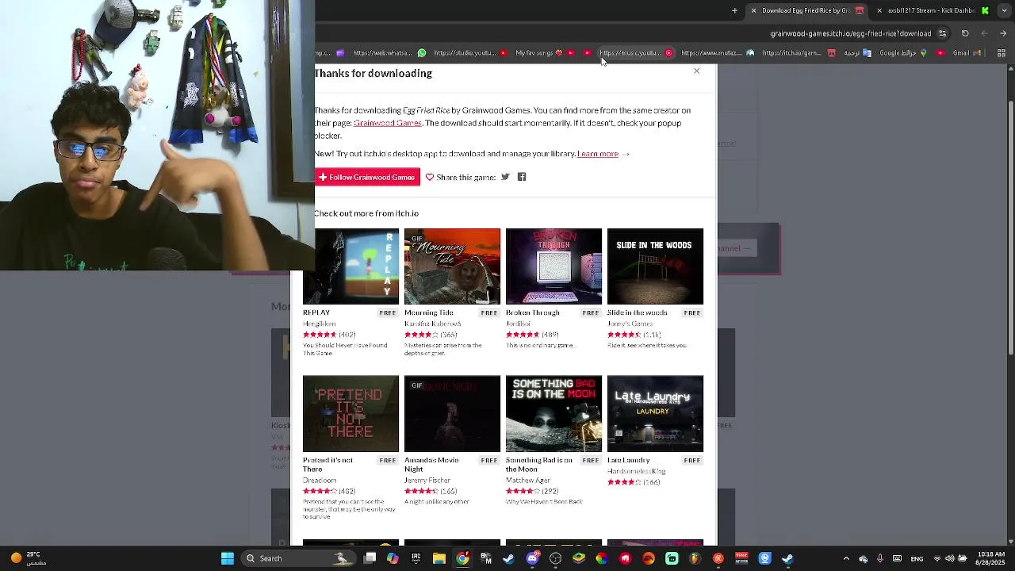1015x571 pixels.
Task: Switch the ENG input language
Action: pyautogui.click(x=917, y=558)
